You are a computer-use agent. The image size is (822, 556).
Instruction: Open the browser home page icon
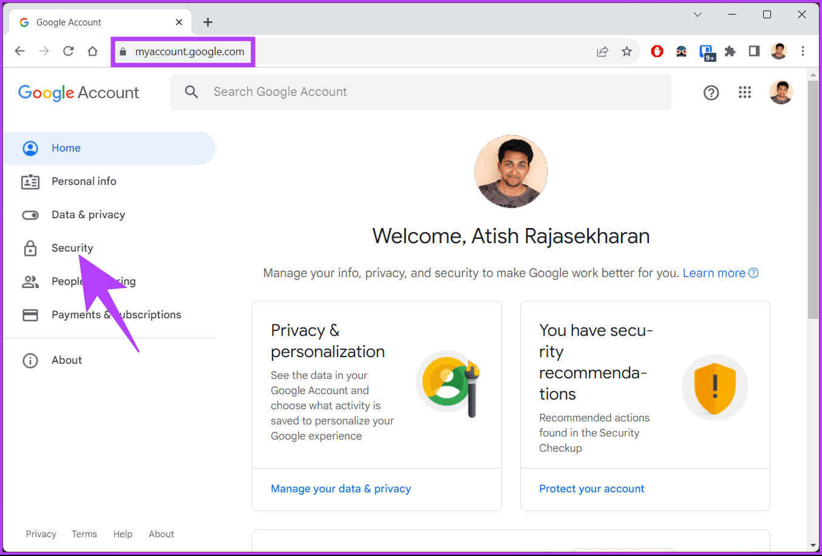coord(92,51)
